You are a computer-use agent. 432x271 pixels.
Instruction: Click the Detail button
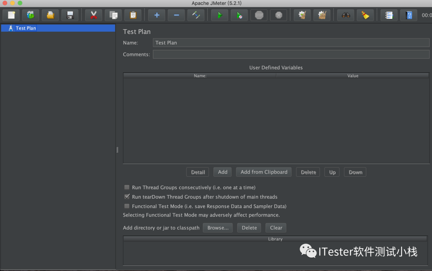click(198, 172)
